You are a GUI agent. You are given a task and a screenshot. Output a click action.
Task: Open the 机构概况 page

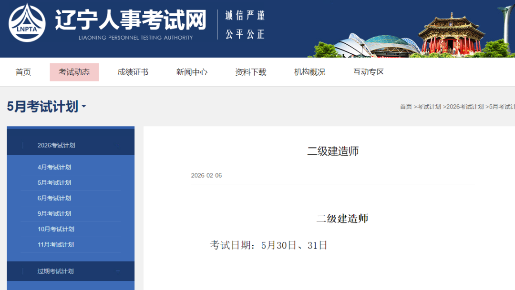click(x=309, y=72)
